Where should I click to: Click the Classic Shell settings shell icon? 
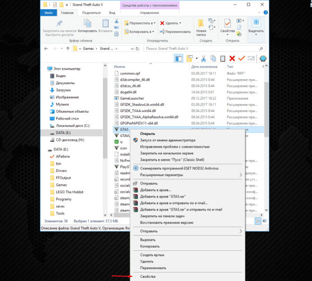click(x=263, y=59)
